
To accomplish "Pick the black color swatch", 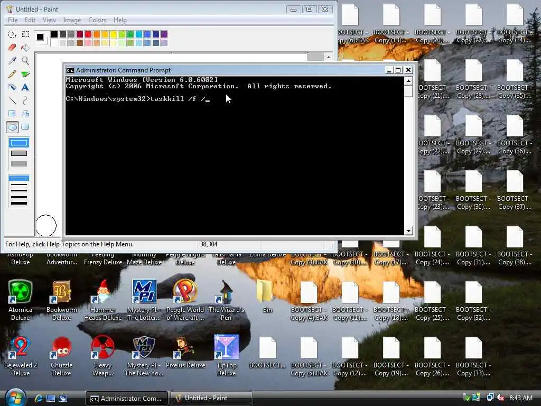I will pos(54,34).
